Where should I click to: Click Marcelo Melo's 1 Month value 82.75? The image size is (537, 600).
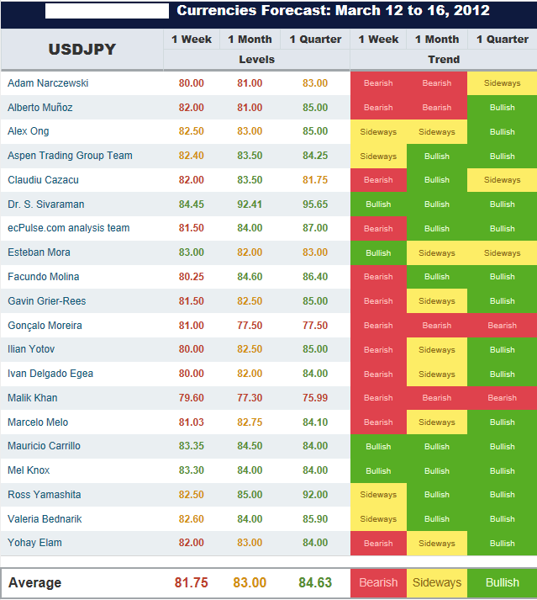[250, 422]
